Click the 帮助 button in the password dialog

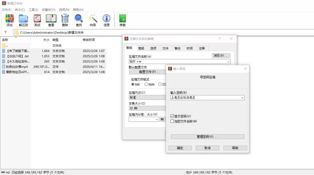235,148
